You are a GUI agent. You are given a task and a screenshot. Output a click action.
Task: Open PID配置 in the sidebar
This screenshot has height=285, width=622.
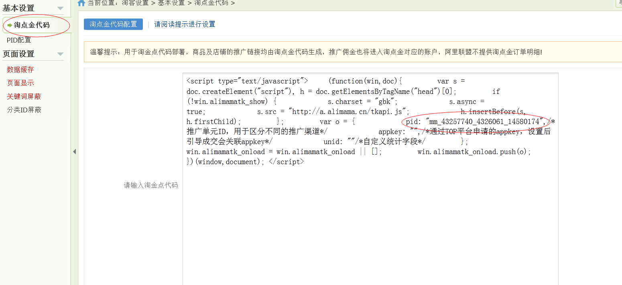(x=19, y=40)
